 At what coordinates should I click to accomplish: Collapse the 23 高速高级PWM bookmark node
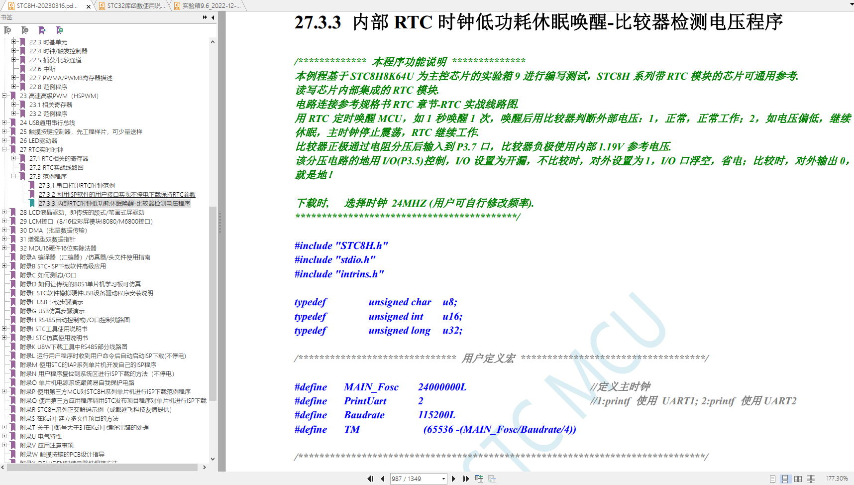[4, 96]
